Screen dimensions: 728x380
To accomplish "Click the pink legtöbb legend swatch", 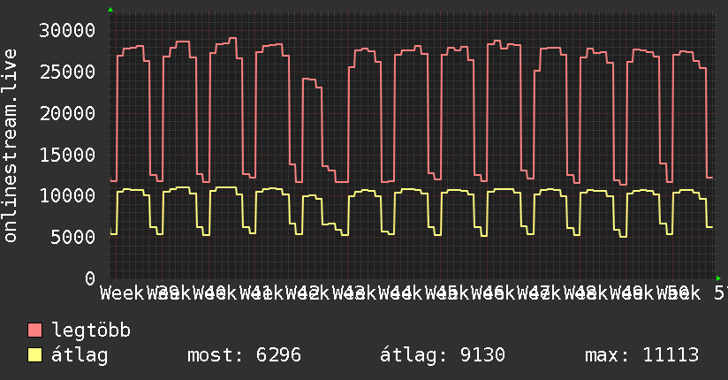I will [34, 331].
